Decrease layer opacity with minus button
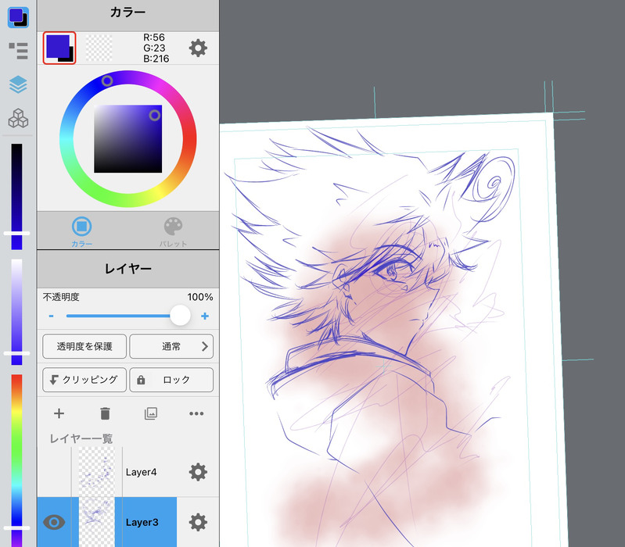 point(52,316)
